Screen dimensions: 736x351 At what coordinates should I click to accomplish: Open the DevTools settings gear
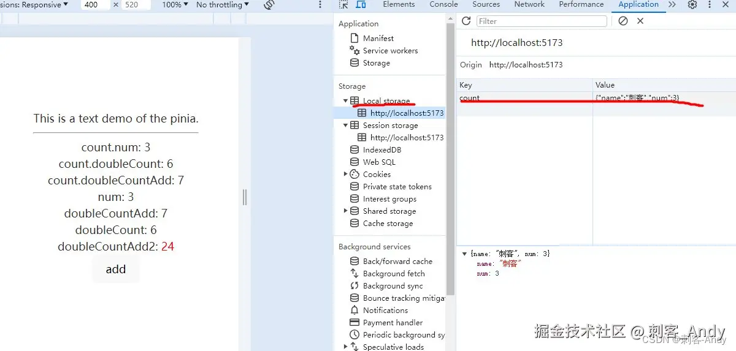coord(692,4)
